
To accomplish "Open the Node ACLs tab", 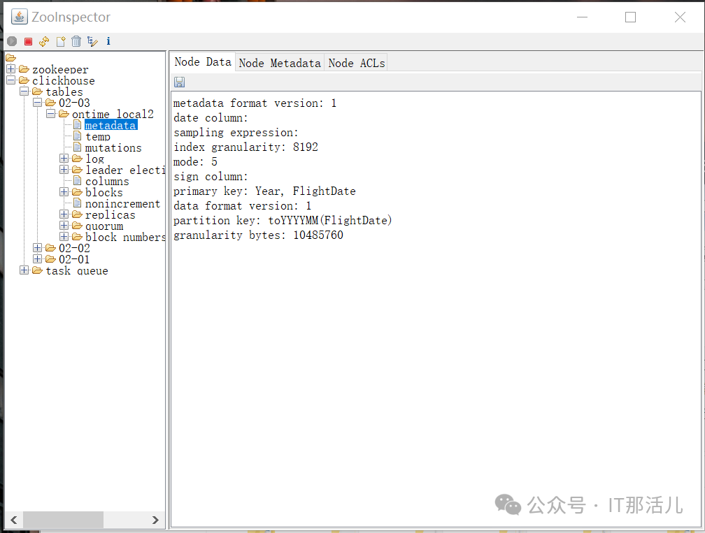I will 357,64.
